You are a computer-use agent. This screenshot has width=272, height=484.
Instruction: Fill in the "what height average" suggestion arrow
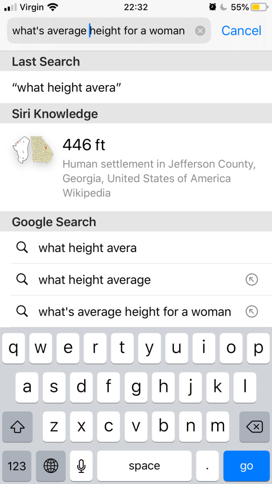[x=252, y=280]
